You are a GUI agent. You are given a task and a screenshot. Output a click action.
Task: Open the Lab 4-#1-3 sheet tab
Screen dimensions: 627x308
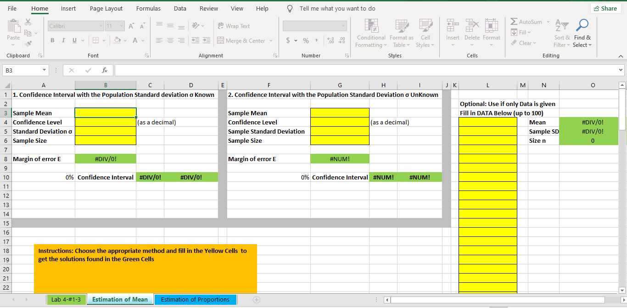[x=66, y=299]
